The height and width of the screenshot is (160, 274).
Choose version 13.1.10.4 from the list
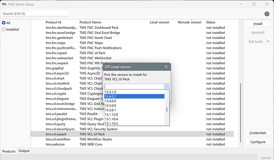[134, 119]
